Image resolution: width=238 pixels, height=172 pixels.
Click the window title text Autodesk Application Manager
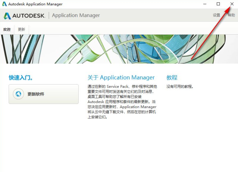point(36,4)
